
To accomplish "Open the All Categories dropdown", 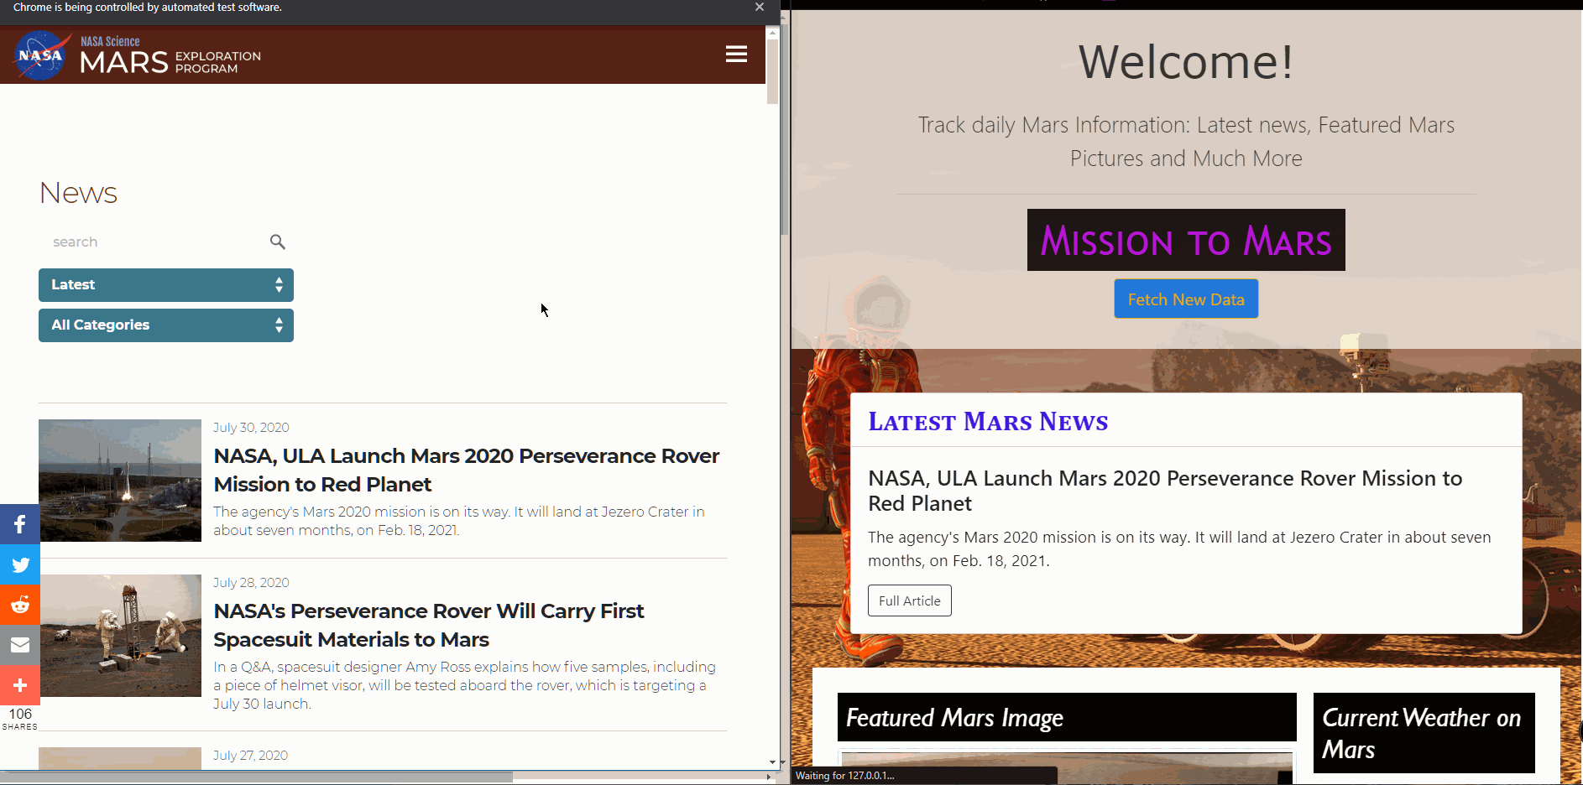I will 166,325.
